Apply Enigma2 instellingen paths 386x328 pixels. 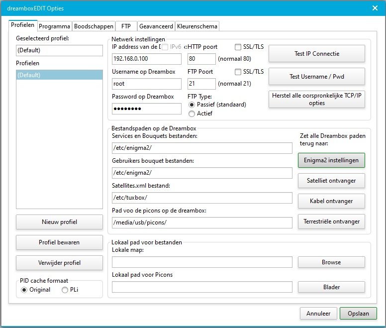pyautogui.click(x=331, y=160)
